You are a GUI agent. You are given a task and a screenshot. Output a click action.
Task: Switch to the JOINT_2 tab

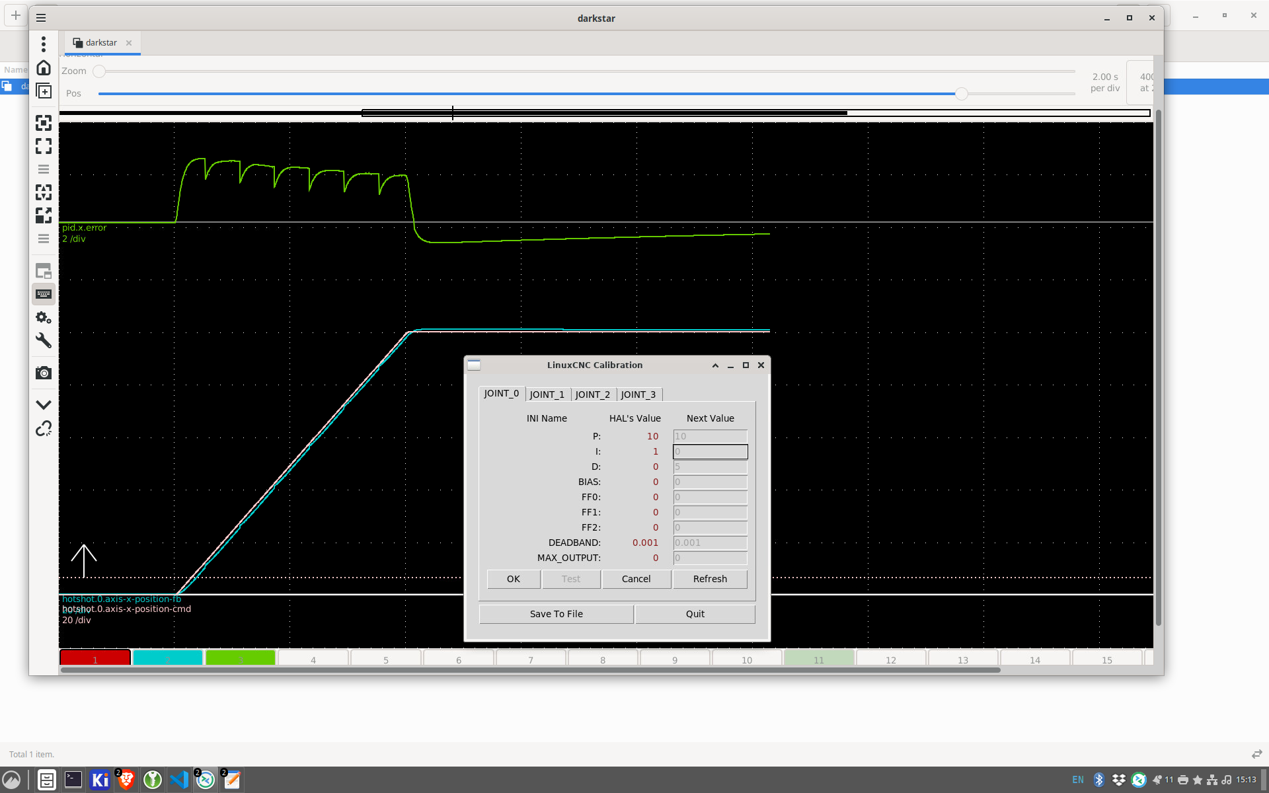pos(593,395)
